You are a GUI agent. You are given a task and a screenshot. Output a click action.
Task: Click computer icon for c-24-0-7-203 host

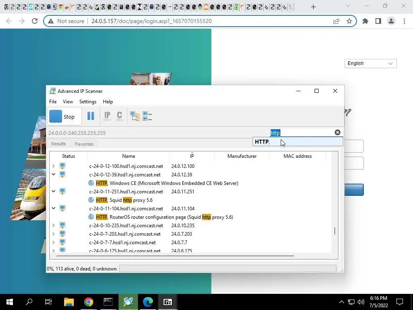(x=63, y=234)
